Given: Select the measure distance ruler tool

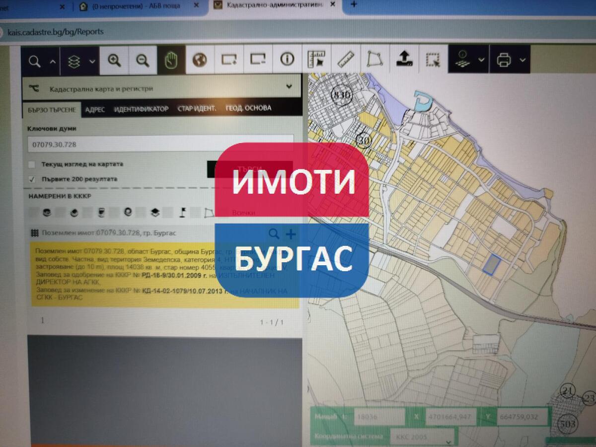Looking at the screenshot, I should [345, 59].
